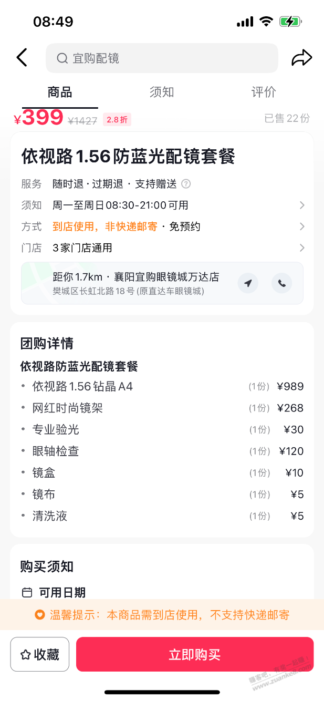The width and height of the screenshot is (324, 701).
Task: Switch to the 须知 tab
Action: (x=162, y=92)
